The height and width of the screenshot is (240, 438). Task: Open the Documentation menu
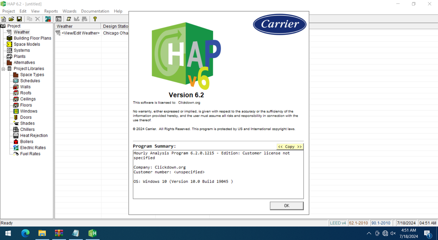coord(95,11)
